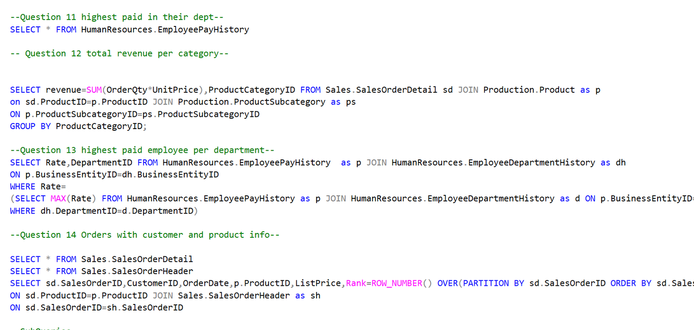
Task: Click the p.ProductSubcategoryID=ps.ProductSubcategoryID join line
Action: (142, 114)
